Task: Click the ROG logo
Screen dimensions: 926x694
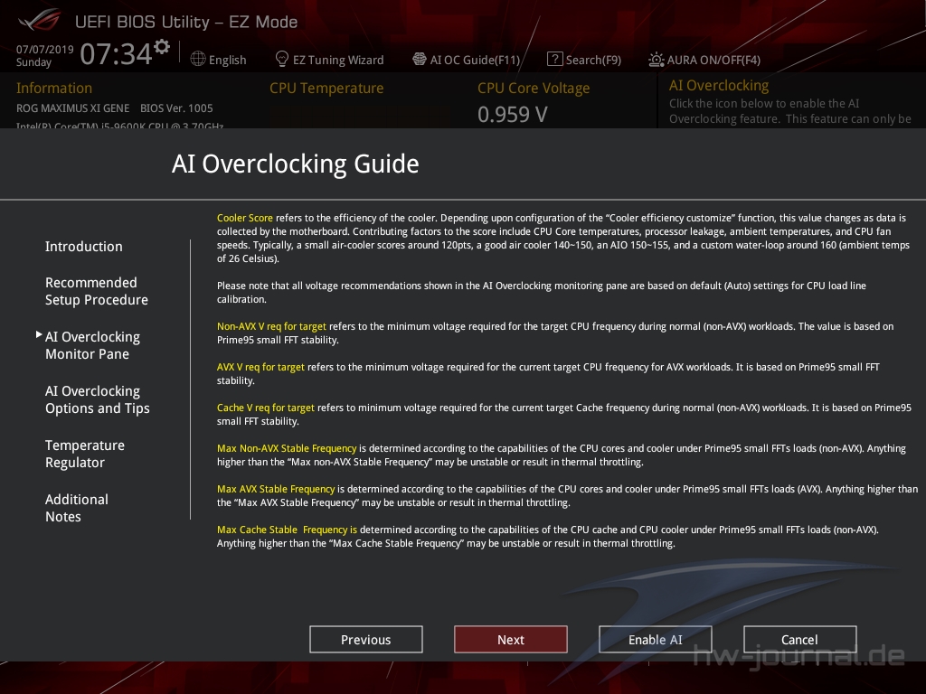Action: click(x=39, y=20)
